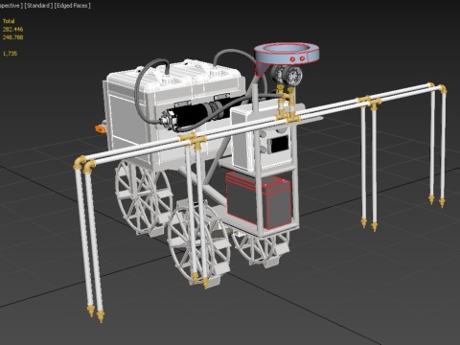The height and width of the screenshot is (345, 460).
Task: Click the 1,735 statistics value
Action: pos(10,54)
